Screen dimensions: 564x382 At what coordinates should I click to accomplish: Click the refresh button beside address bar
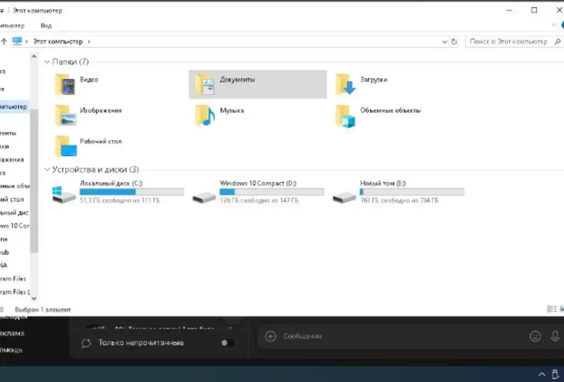454,42
